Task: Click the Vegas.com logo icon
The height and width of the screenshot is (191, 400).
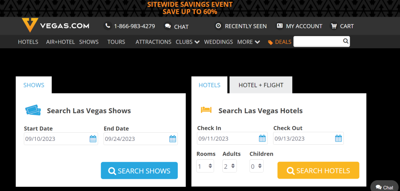Action: click(30, 26)
